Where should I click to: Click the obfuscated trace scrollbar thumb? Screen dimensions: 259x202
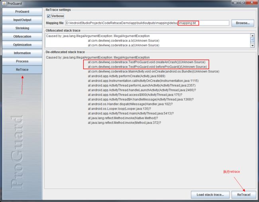pos(252,40)
